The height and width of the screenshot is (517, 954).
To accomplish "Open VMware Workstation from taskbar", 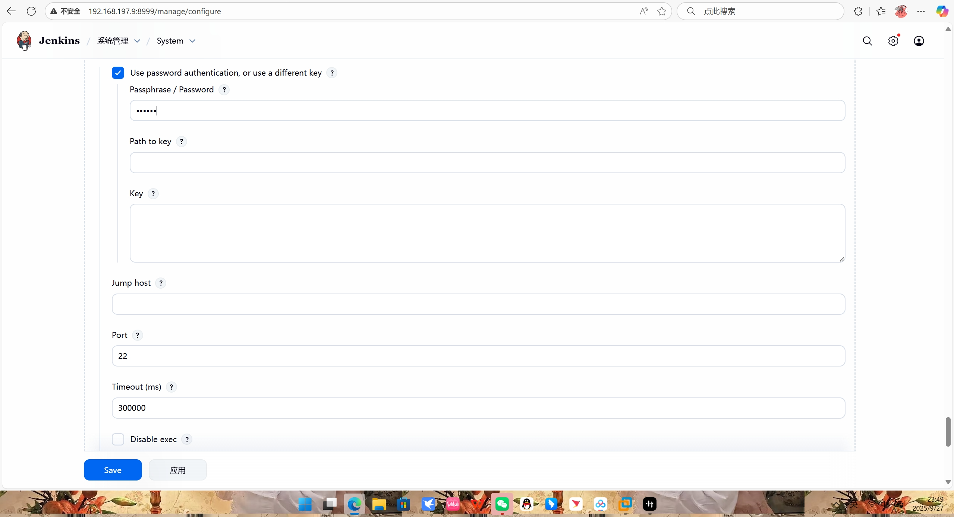I will click(x=625, y=504).
